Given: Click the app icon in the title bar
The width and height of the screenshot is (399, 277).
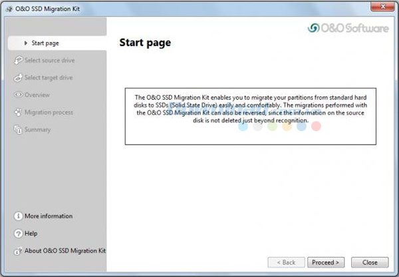Looking at the screenshot, I should [x=9, y=9].
